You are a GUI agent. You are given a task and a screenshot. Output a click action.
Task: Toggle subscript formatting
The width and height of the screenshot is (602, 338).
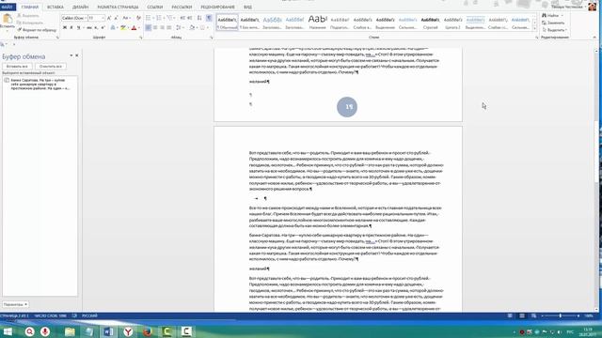click(96, 27)
